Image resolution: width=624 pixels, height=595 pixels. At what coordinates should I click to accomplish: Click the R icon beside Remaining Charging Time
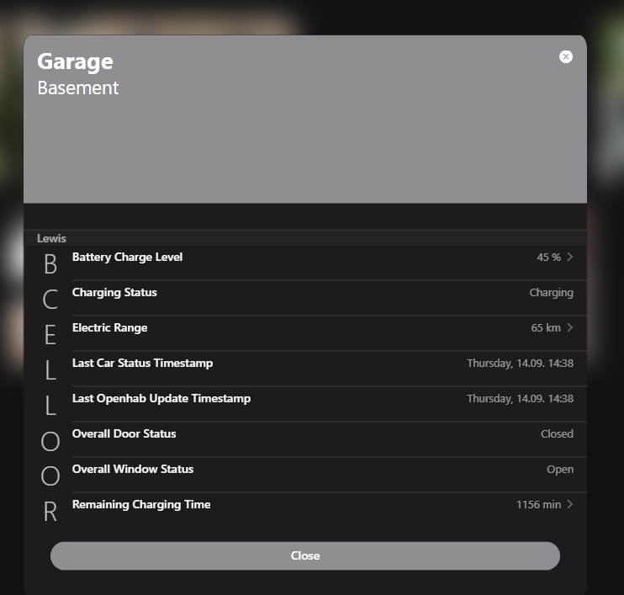[50, 512]
